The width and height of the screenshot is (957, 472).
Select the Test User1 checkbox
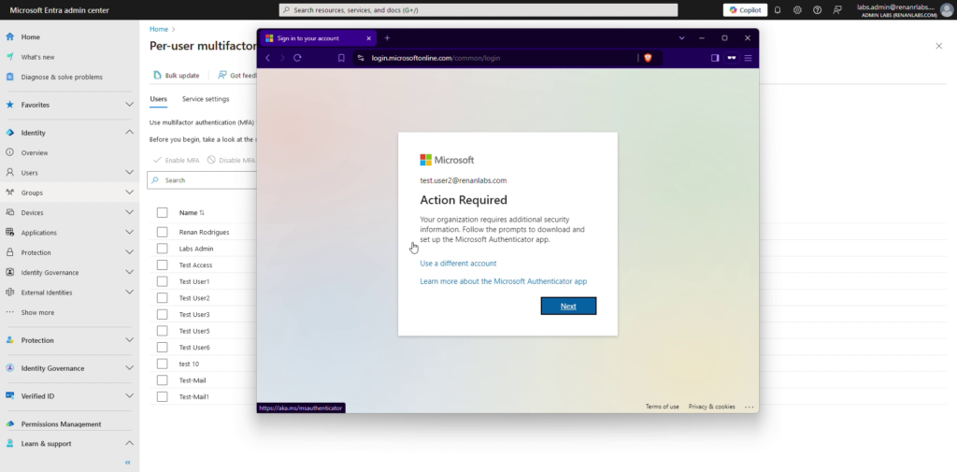pyautogui.click(x=162, y=281)
